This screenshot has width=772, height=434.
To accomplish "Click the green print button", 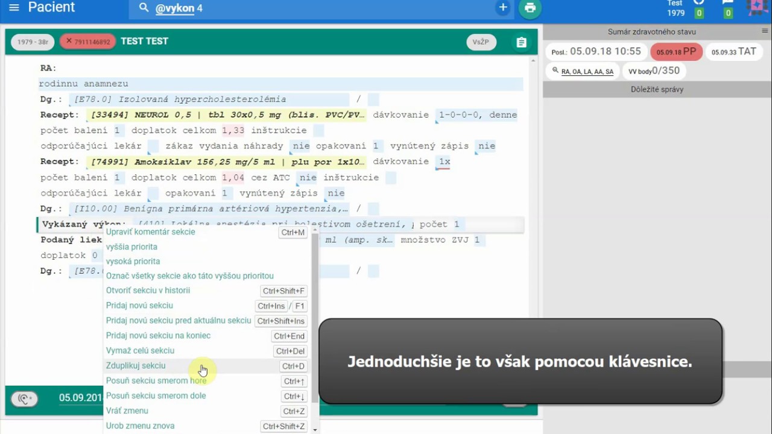I will (530, 8).
